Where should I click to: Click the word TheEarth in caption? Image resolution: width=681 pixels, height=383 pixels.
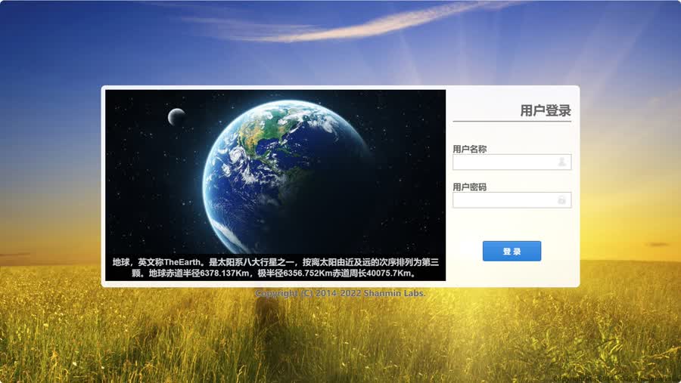click(185, 262)
